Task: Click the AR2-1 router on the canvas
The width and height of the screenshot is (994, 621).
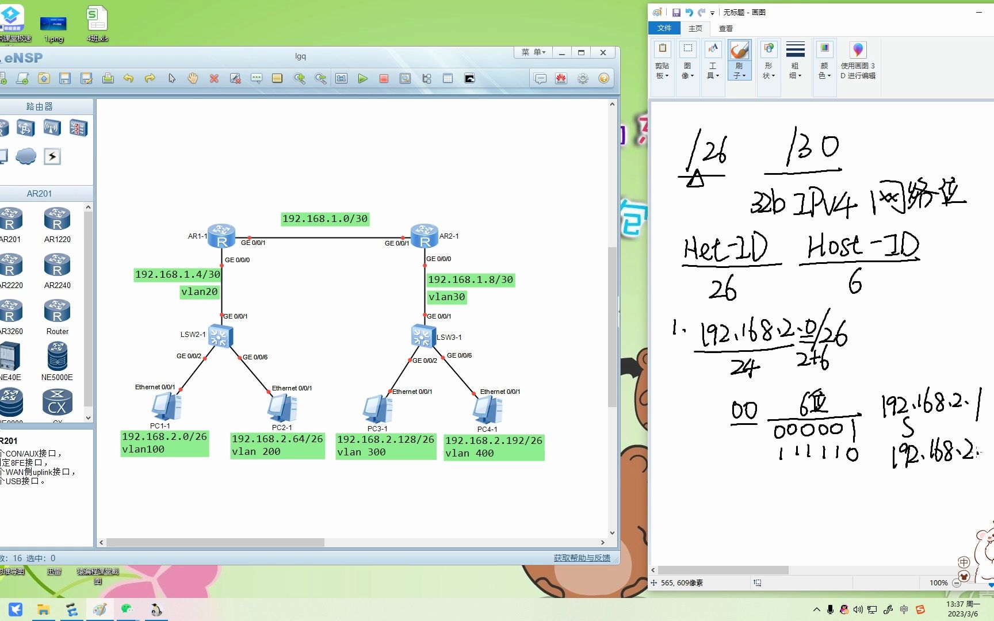Action: 425,236
